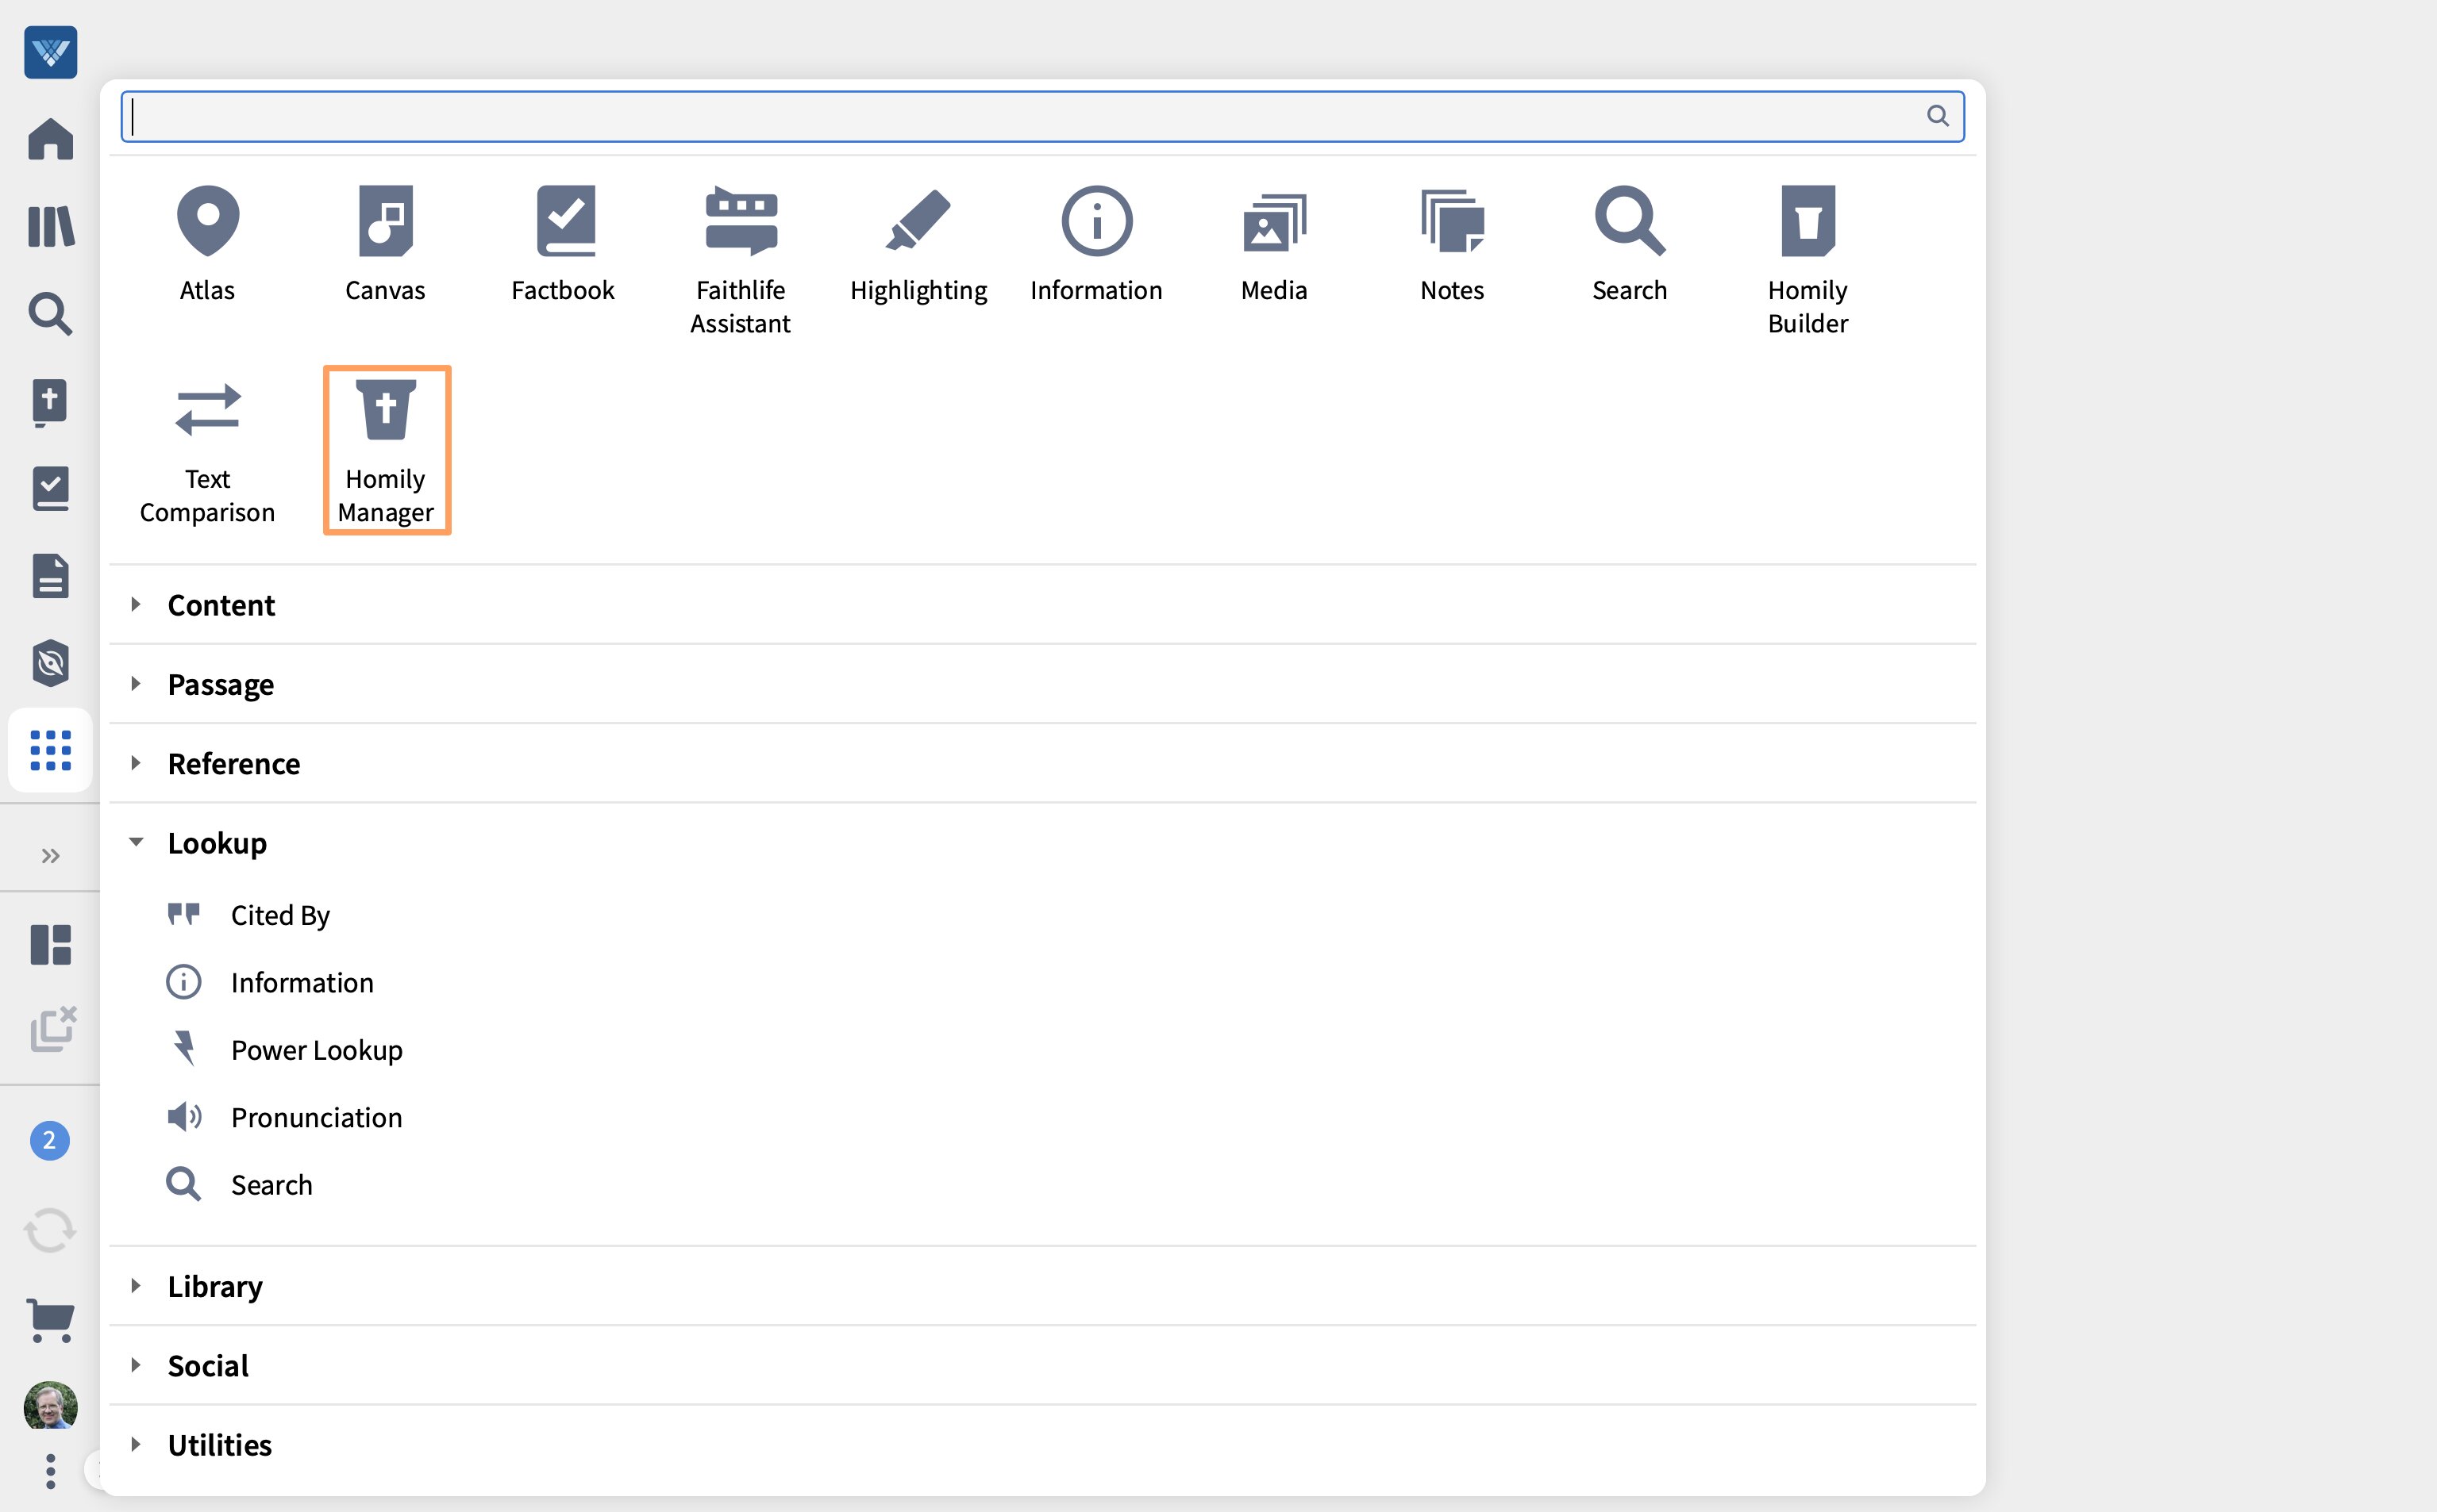Focus the tools search input field
2437x1512 pixels.
click(x=1042, y=116)
